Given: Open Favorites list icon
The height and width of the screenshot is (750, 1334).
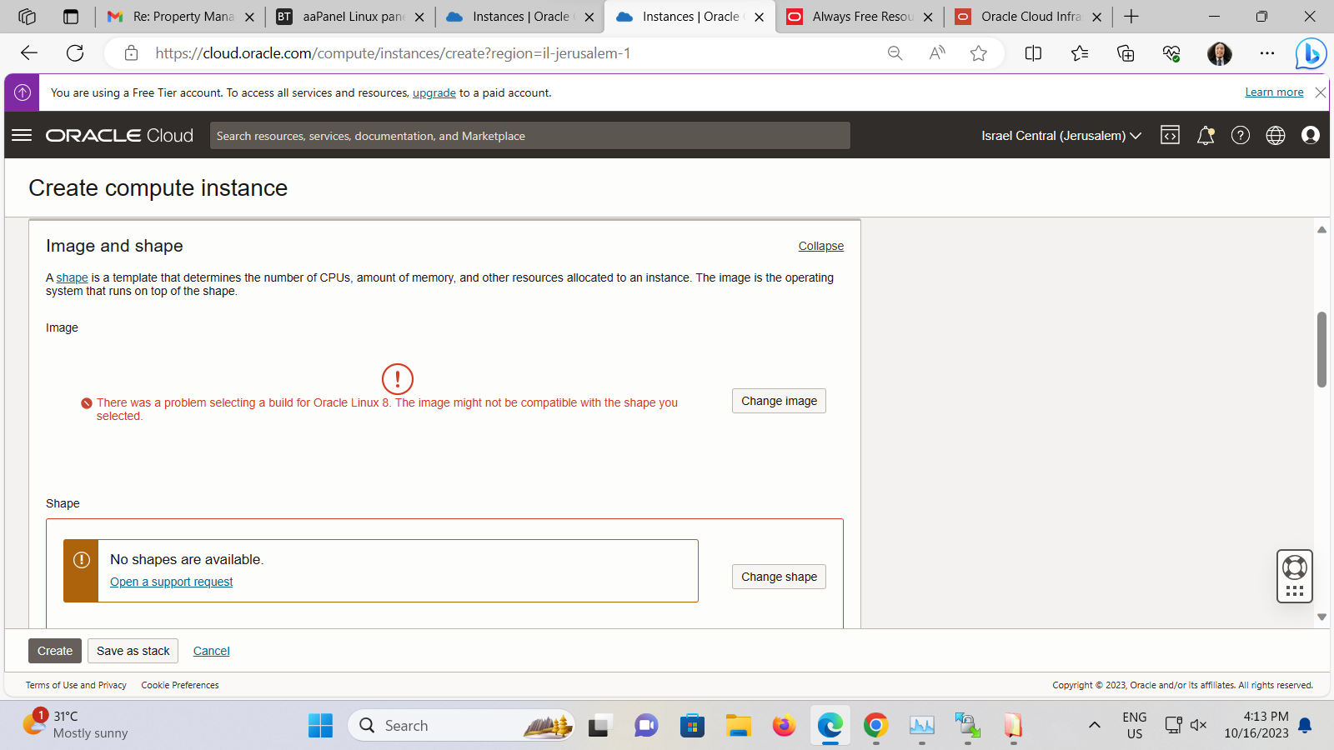Looking at the screenshot, I should pos(1080,53).
